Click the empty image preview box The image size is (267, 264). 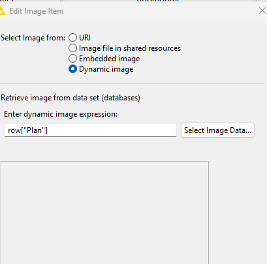(x=104, y=213)
